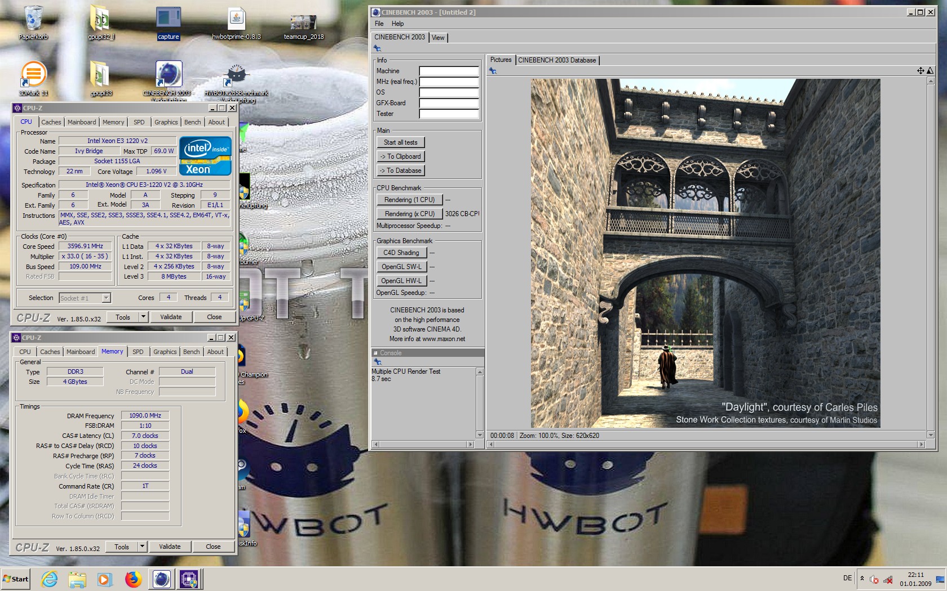Click the move arrows icon in Pictures panel

coord(921,70)
